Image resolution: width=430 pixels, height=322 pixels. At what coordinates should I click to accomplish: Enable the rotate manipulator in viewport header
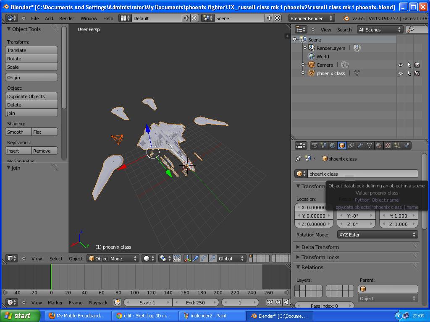(204, 258)
